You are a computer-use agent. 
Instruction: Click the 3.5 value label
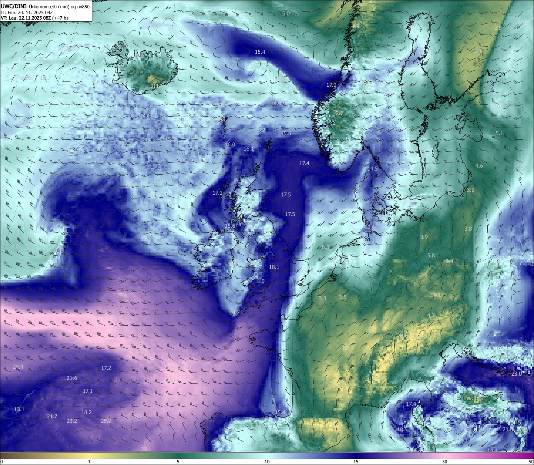(x=343, y=297)
